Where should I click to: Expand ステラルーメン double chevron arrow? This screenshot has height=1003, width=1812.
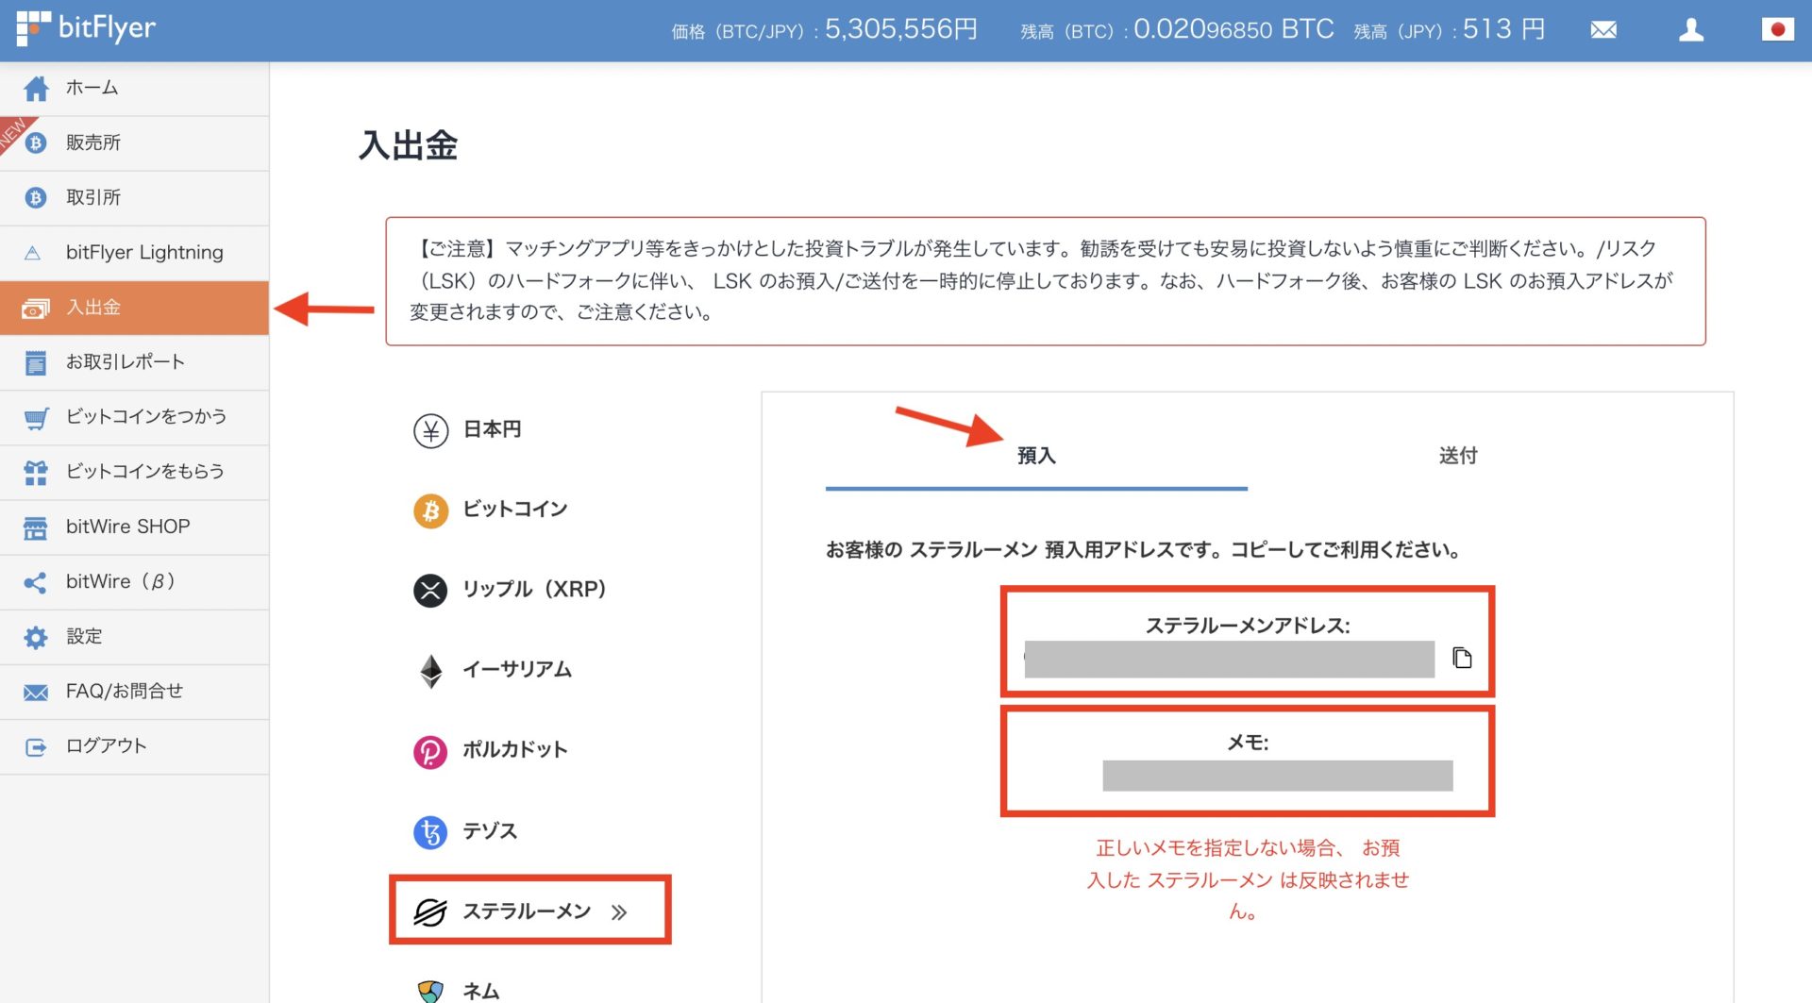619,911
